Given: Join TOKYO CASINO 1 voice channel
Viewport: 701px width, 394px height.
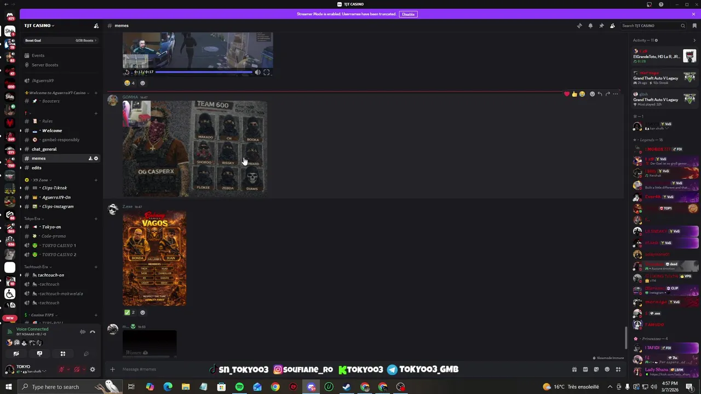Looking at the screenshot, I should (60, 245).
